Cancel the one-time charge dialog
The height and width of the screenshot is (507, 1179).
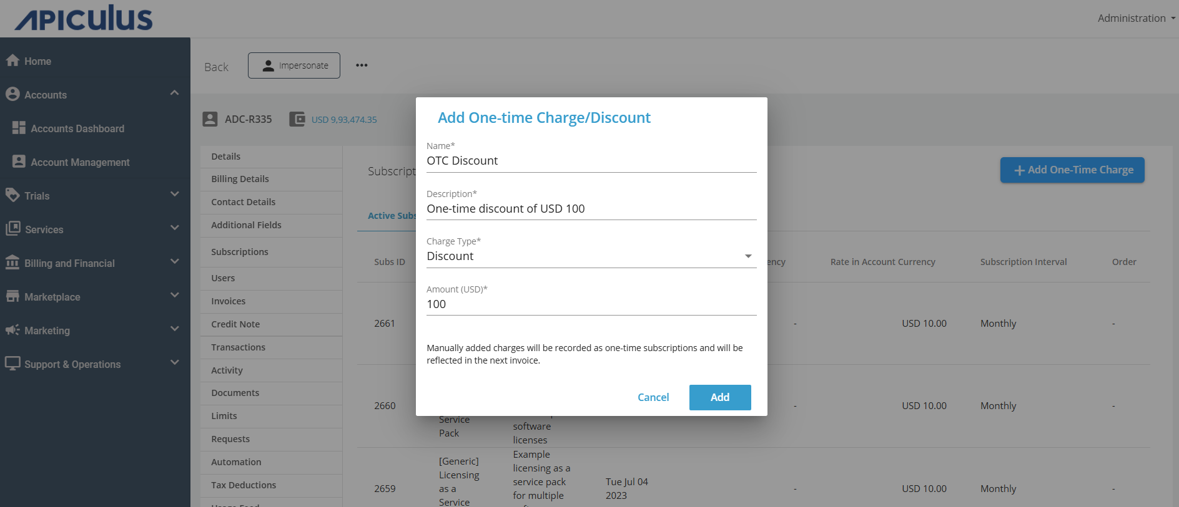pyautogui.click(x=653, y=397)
